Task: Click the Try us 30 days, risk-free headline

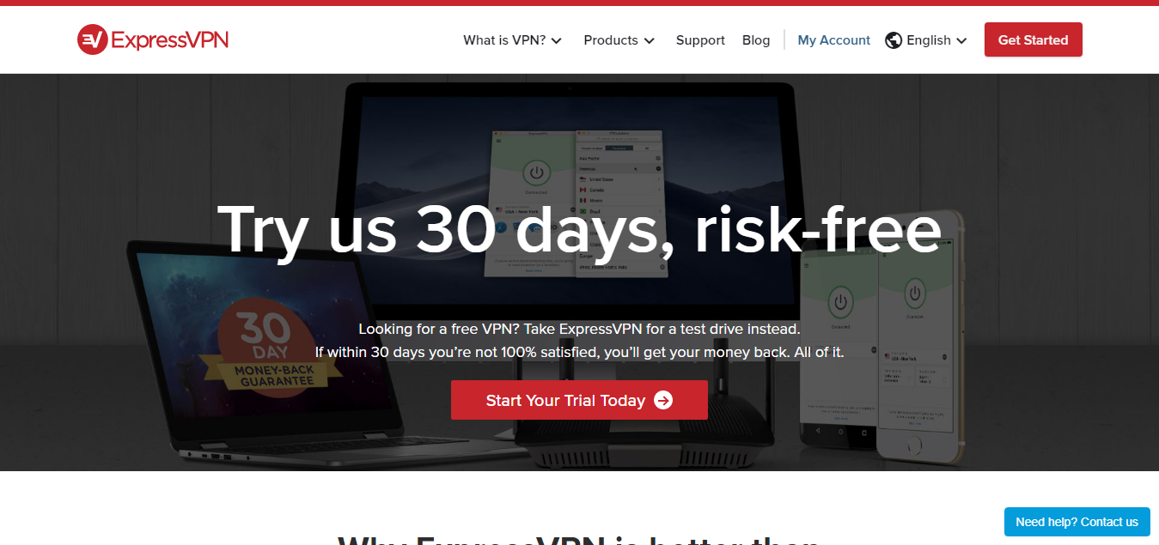Action: (x=579, y=229)
